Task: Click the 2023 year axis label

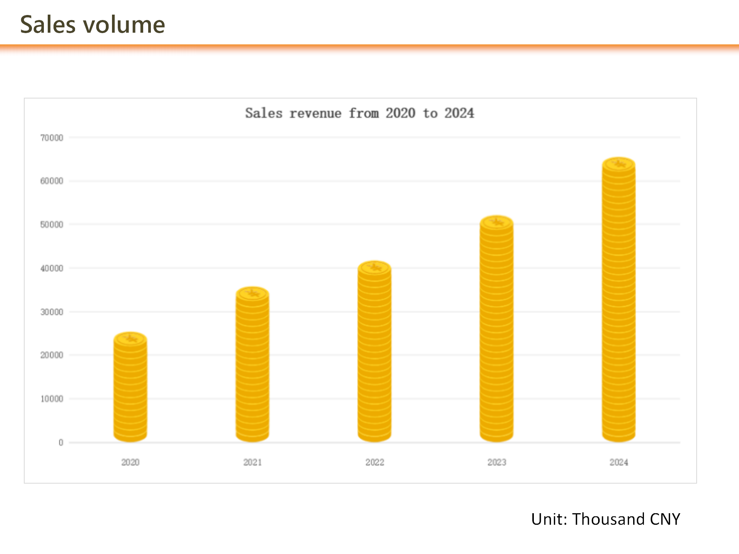Action: tap(497, 462)
